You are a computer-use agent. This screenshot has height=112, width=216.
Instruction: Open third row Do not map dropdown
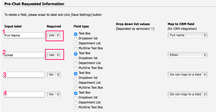[x=187, y=75]
